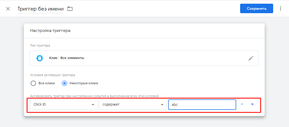The height and width of the screenshot is (127, 289).
Task: Click the blue mouse trigger type icon
Action: [40, 58]
